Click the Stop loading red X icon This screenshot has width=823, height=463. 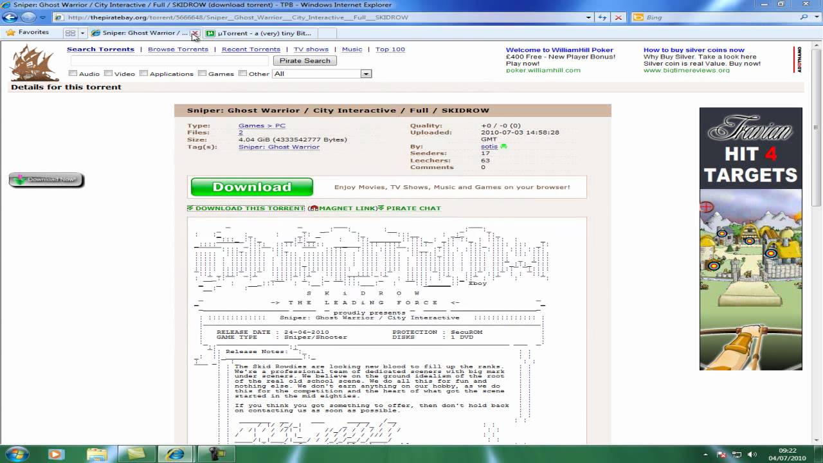[618, 17]
